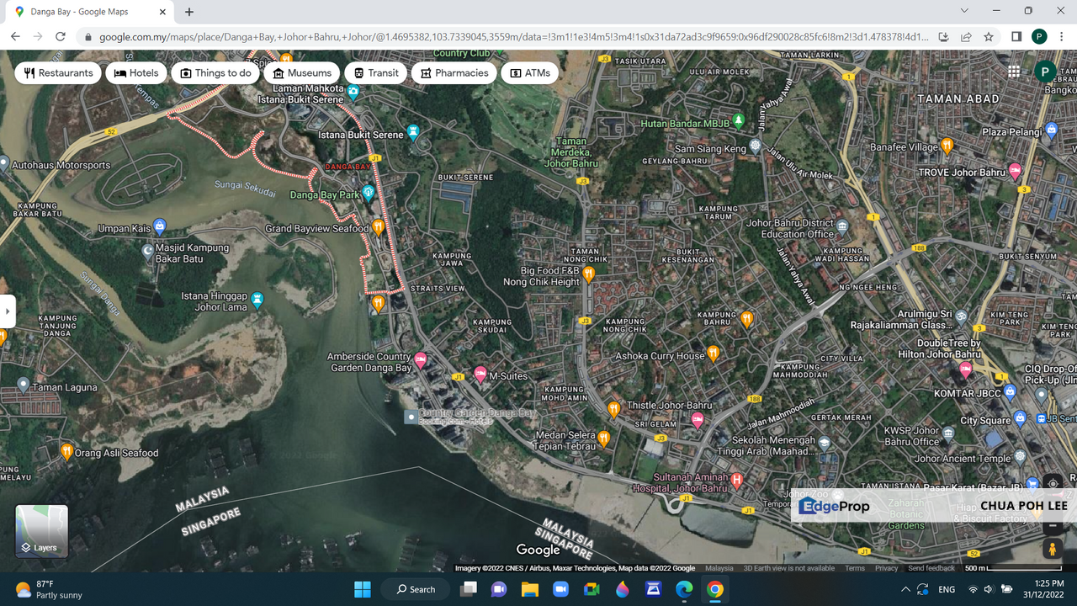
Task: Open the Google account avatar on the map
Action: [x=1045, y=72]
